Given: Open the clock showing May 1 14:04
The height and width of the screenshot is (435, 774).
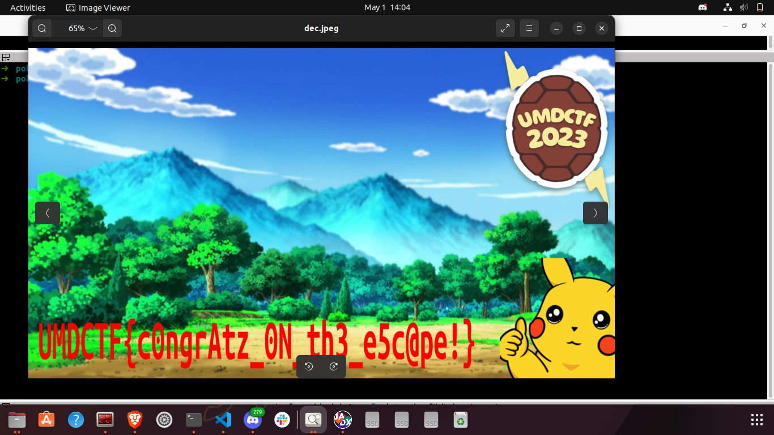Looking at the screenshot, I should 387,7.
